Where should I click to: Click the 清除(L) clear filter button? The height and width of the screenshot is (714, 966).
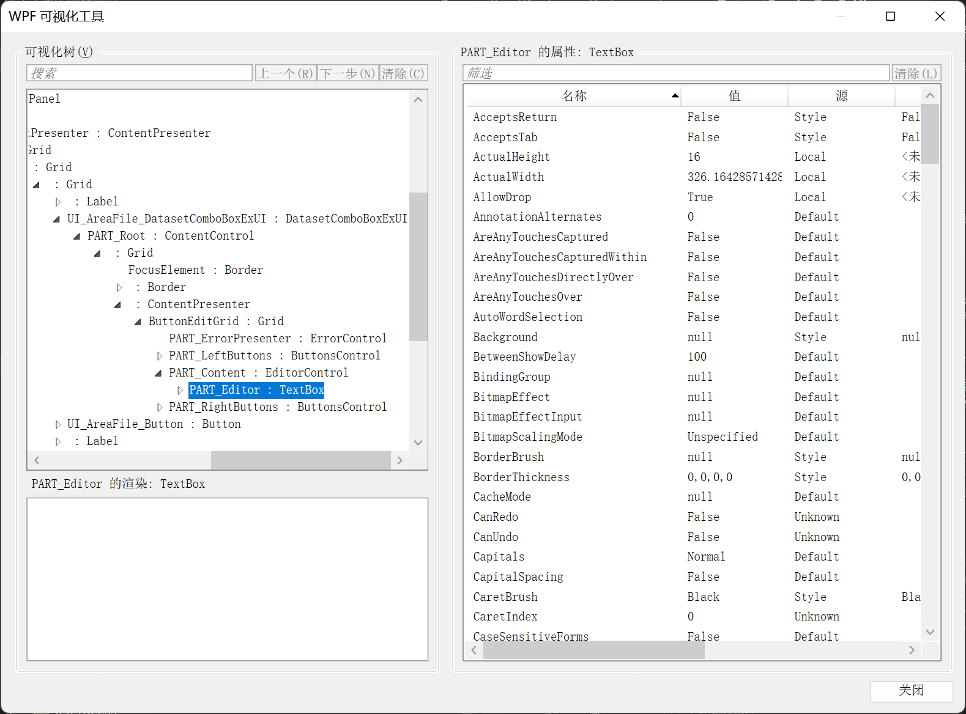click(916, 73)
